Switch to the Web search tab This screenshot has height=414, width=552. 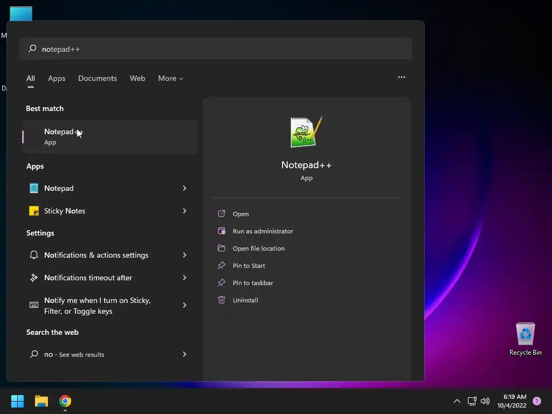137,79
